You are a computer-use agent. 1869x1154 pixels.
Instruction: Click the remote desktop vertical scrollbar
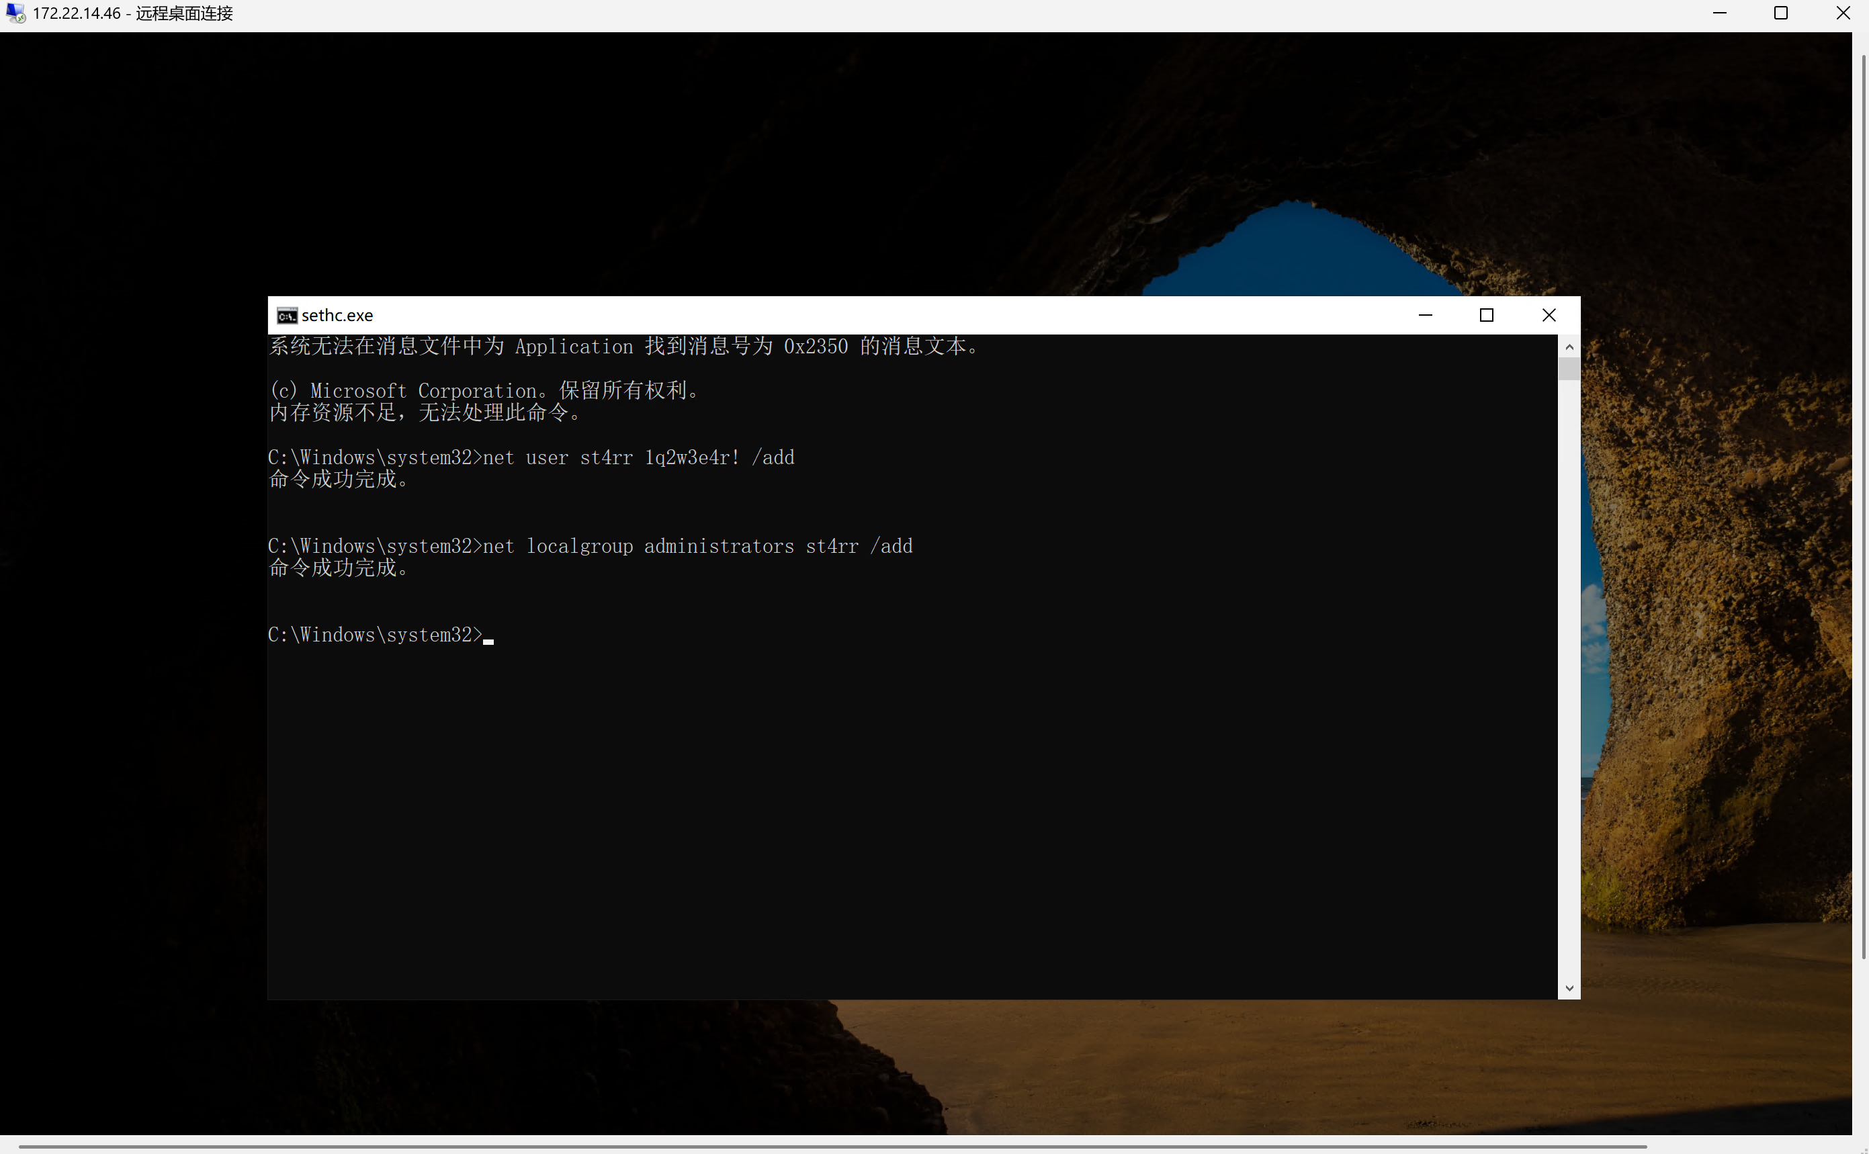pyautogui.click(x=1864, y=506)
